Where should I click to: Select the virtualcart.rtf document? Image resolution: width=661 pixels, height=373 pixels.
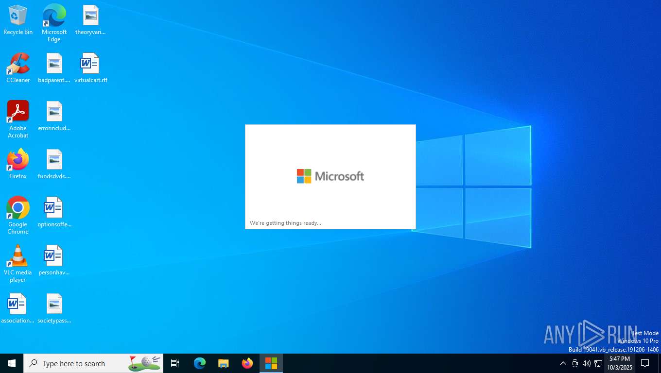coord(90,68)
